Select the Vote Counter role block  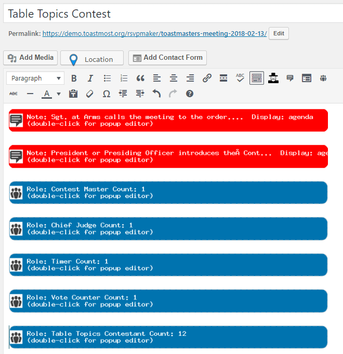coord(168,301)
